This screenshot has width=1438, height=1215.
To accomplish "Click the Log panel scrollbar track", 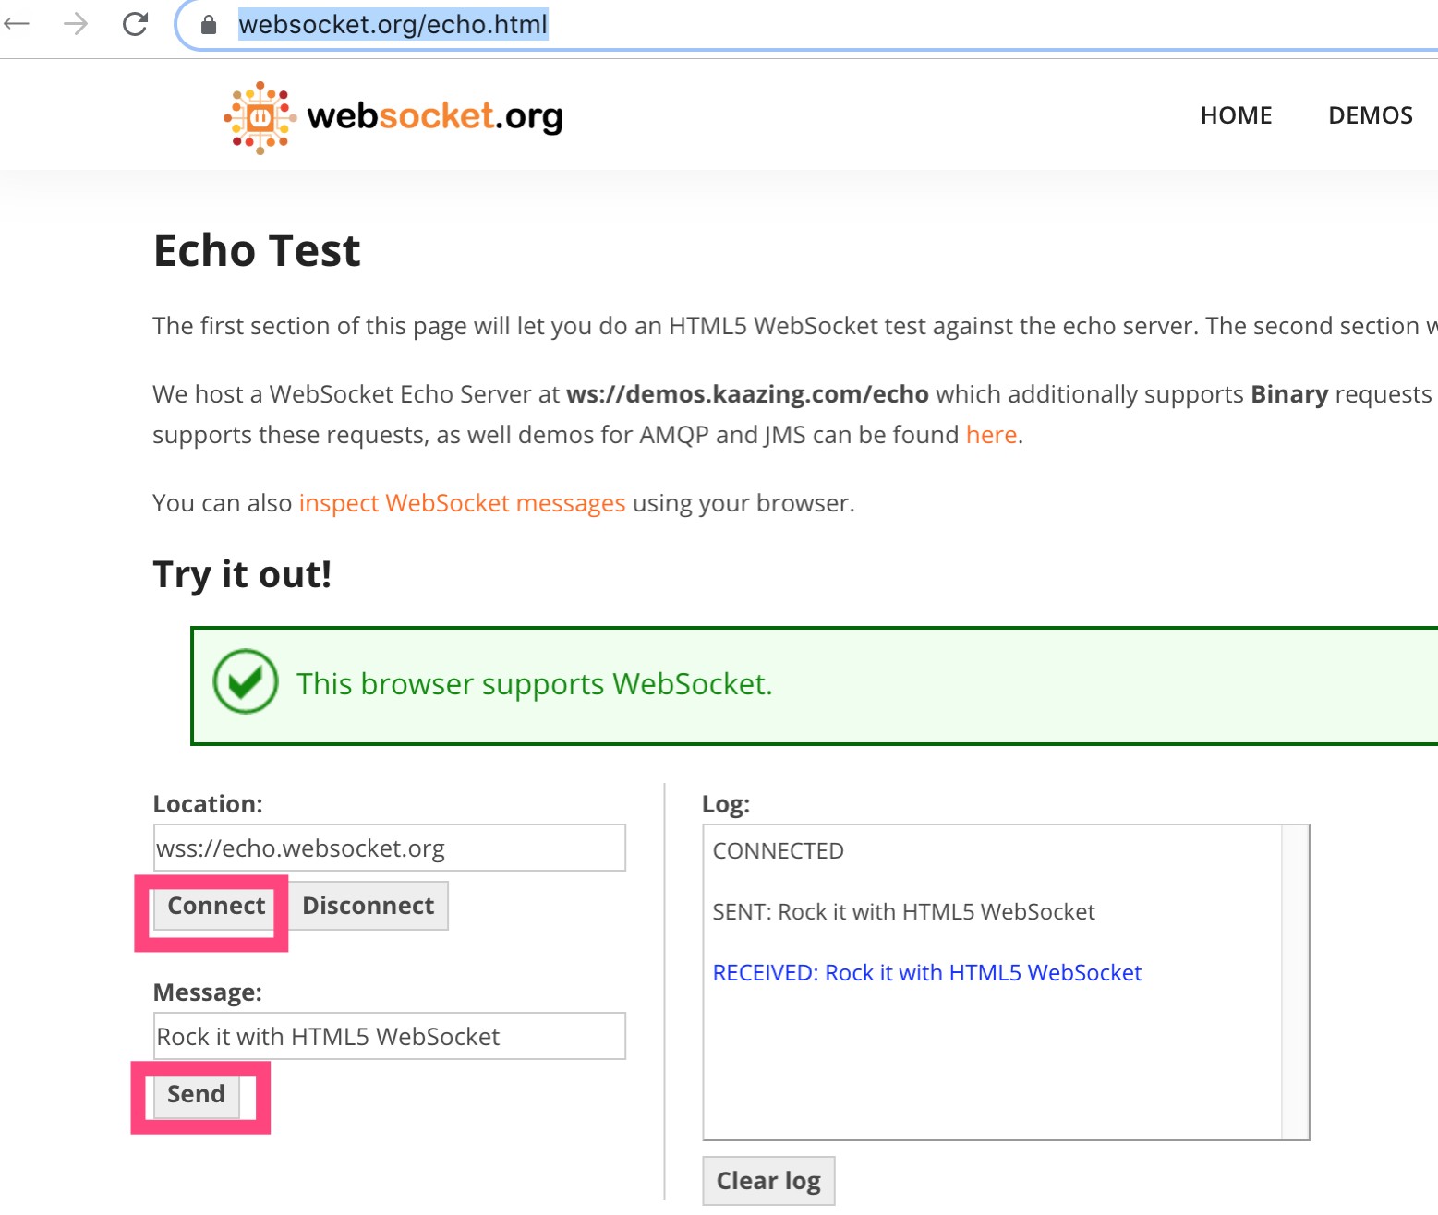I will 1295,982.
